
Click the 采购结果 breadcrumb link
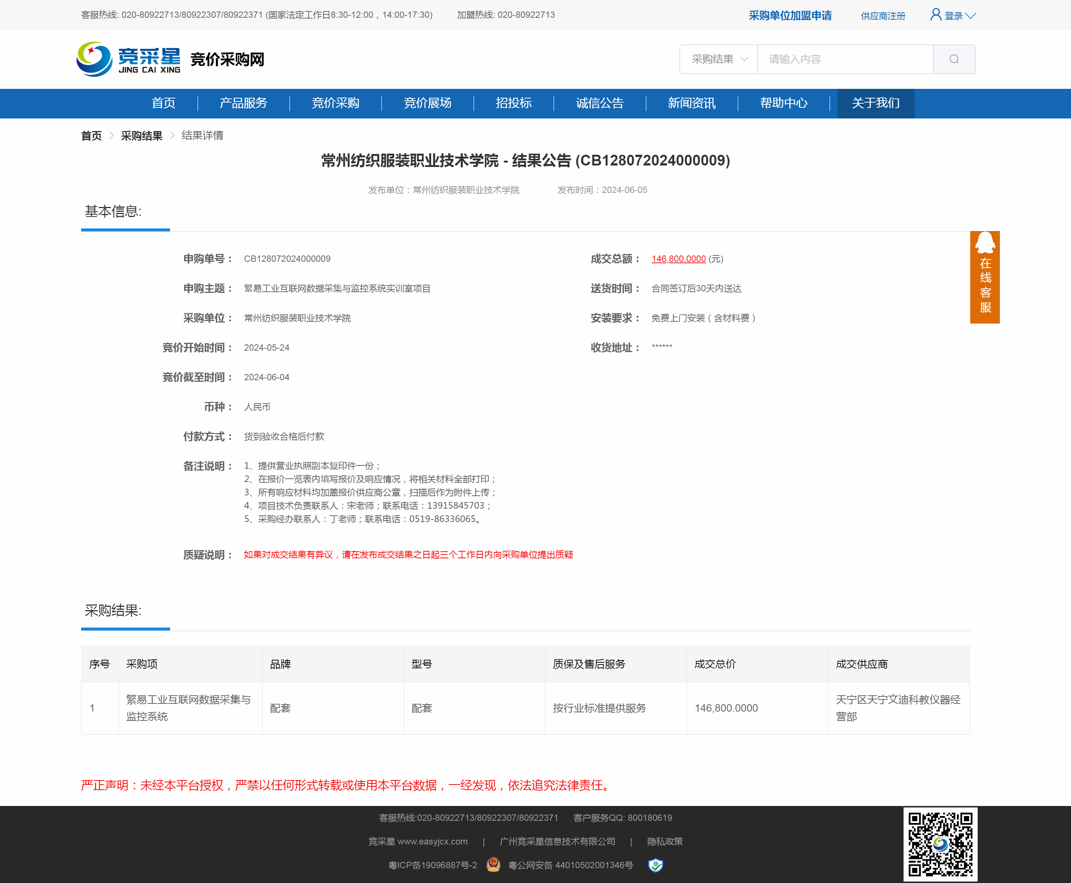click(142, 136)
